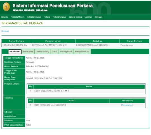Click the Tanggal Surat Pelimpahan date value
Screen dimensions: 151x135
tap(35, 72)
